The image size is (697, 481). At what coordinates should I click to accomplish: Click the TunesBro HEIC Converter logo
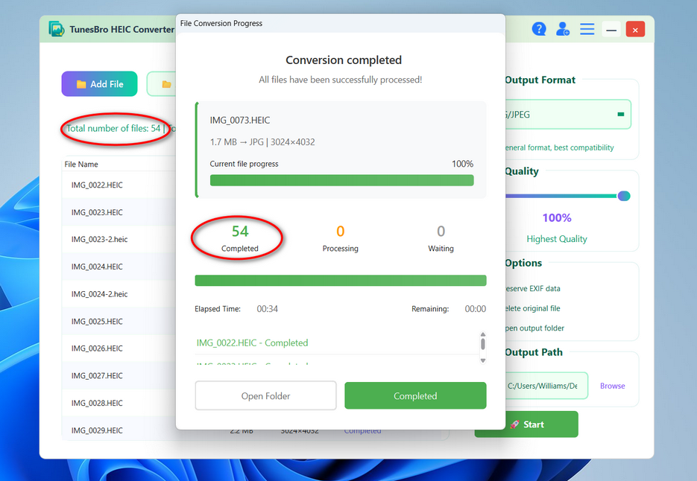click(x=57, y=29)
